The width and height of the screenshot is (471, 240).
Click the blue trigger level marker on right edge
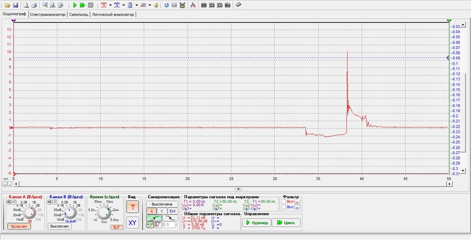(x=448, y=58)
